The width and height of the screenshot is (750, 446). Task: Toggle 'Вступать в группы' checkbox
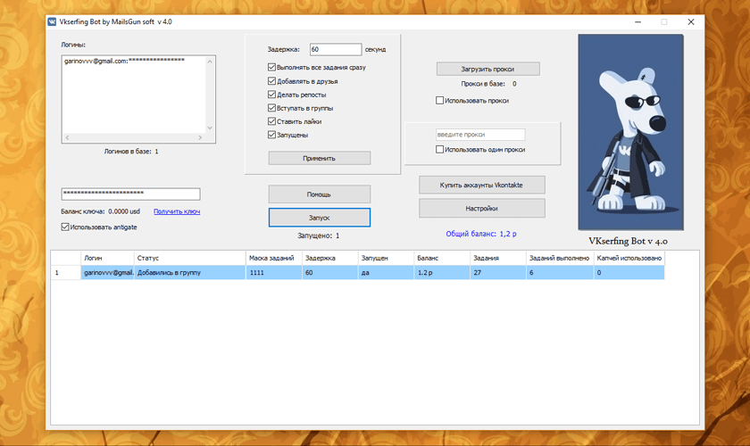point(271,108)
